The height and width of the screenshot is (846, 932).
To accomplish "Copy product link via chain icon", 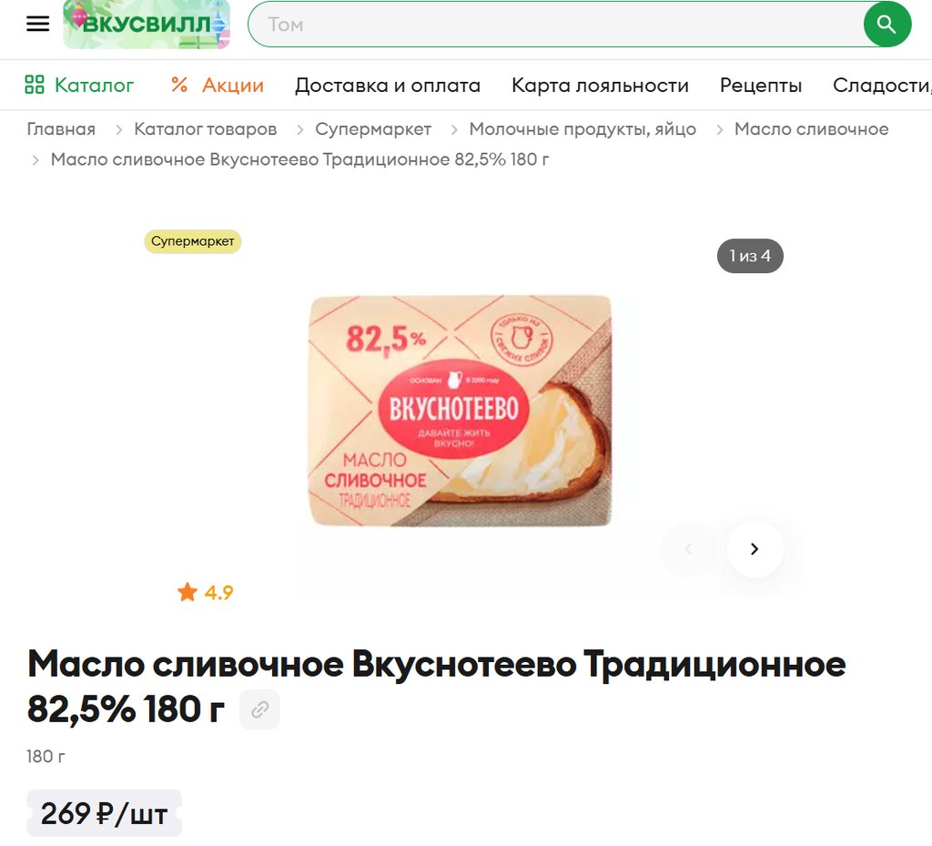I will point(259,709).
